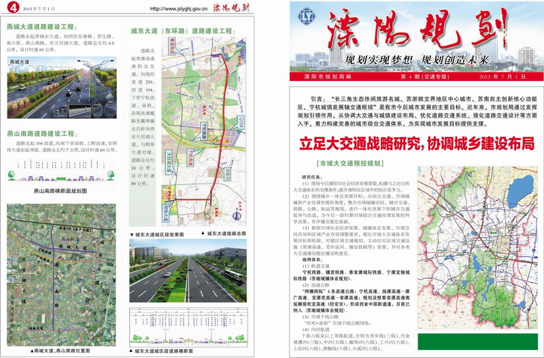Click the blue lake on the regional map
This screenshot has height=358, width=544.
pos(520,191)
